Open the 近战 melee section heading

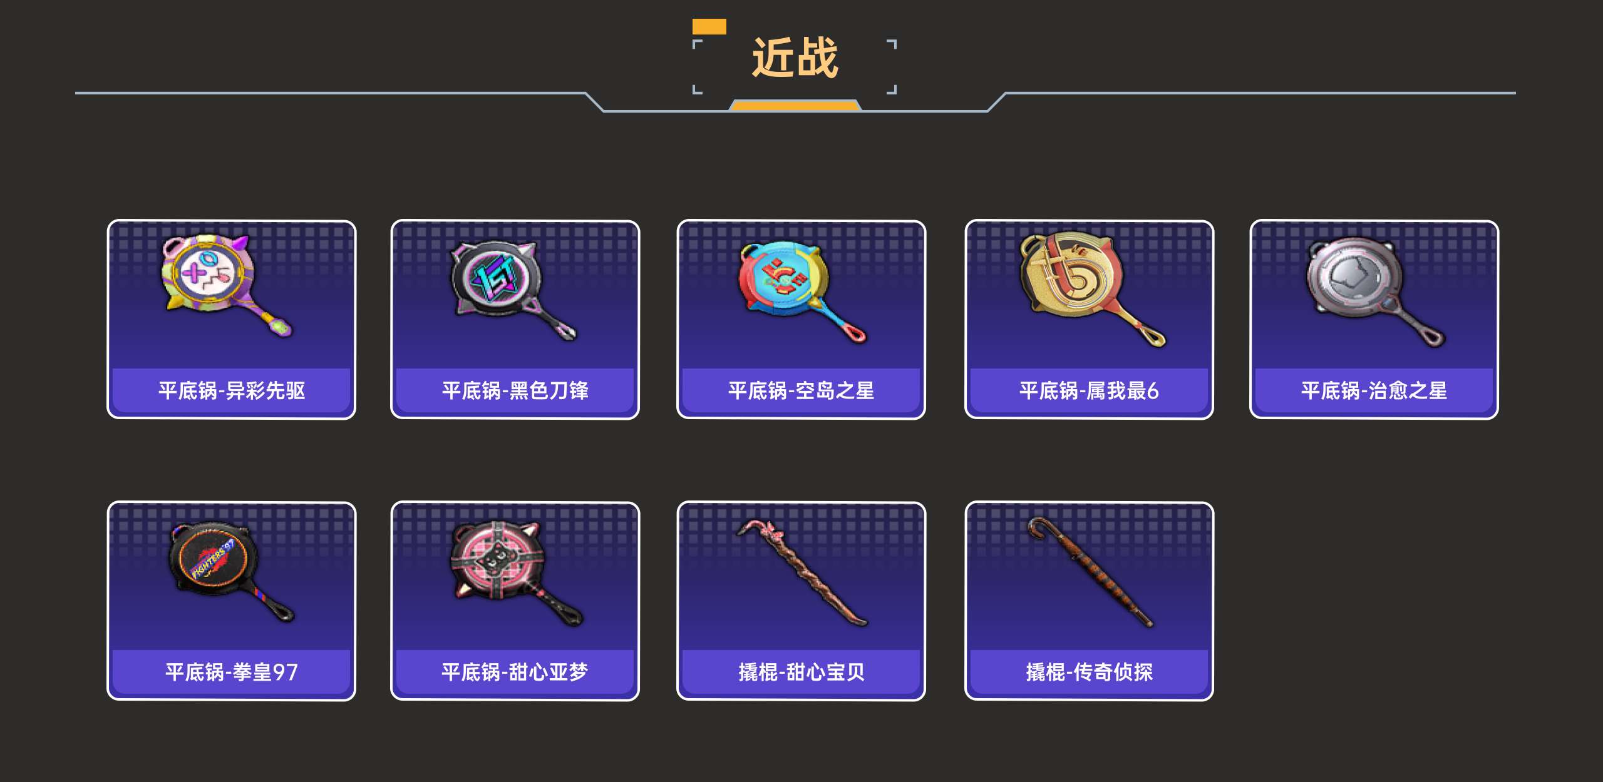point(795,58)
